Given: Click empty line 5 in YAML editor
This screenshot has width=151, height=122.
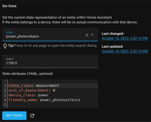Looking at the screenshot, I should coord(53,105).
